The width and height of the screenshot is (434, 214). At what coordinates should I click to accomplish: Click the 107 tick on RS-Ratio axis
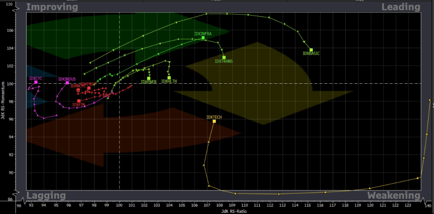click(x=207, y=206)
